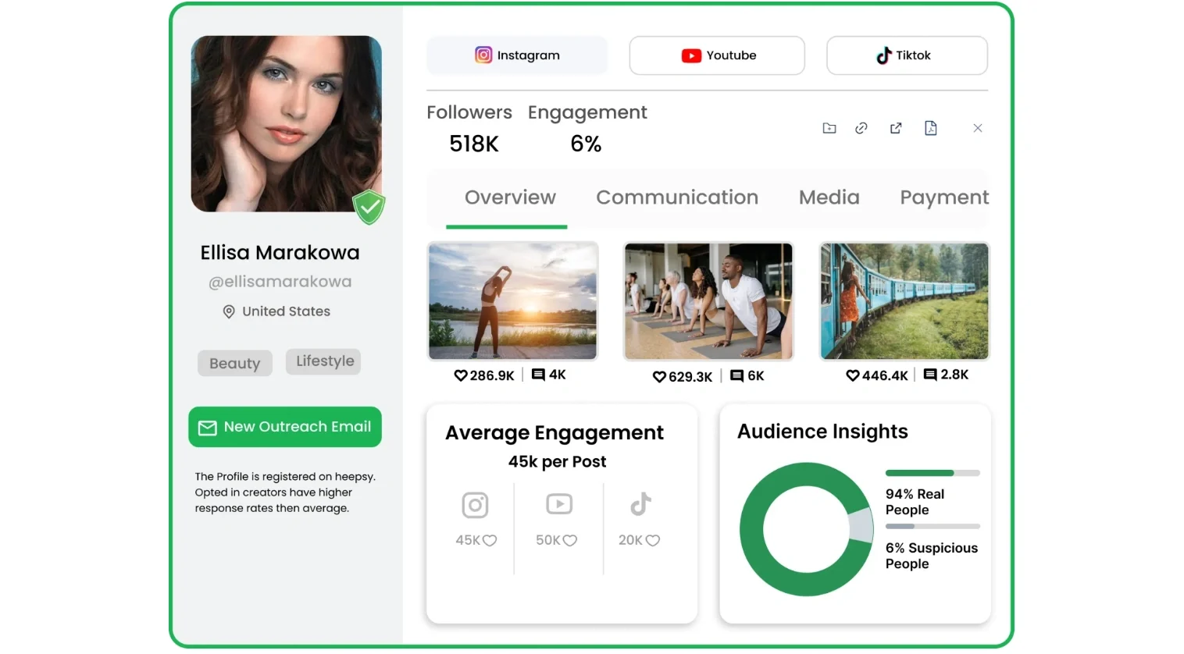Click the 94% Real People progress bar
The height and width of the screenshot is (654, 1184).
coord(932,473)
